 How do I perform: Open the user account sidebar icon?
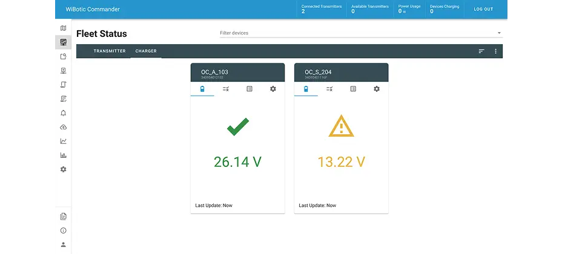tap(63, 244)
